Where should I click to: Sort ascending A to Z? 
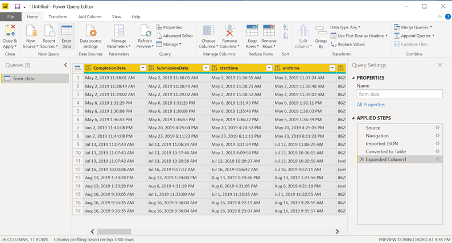coord(286,28)
